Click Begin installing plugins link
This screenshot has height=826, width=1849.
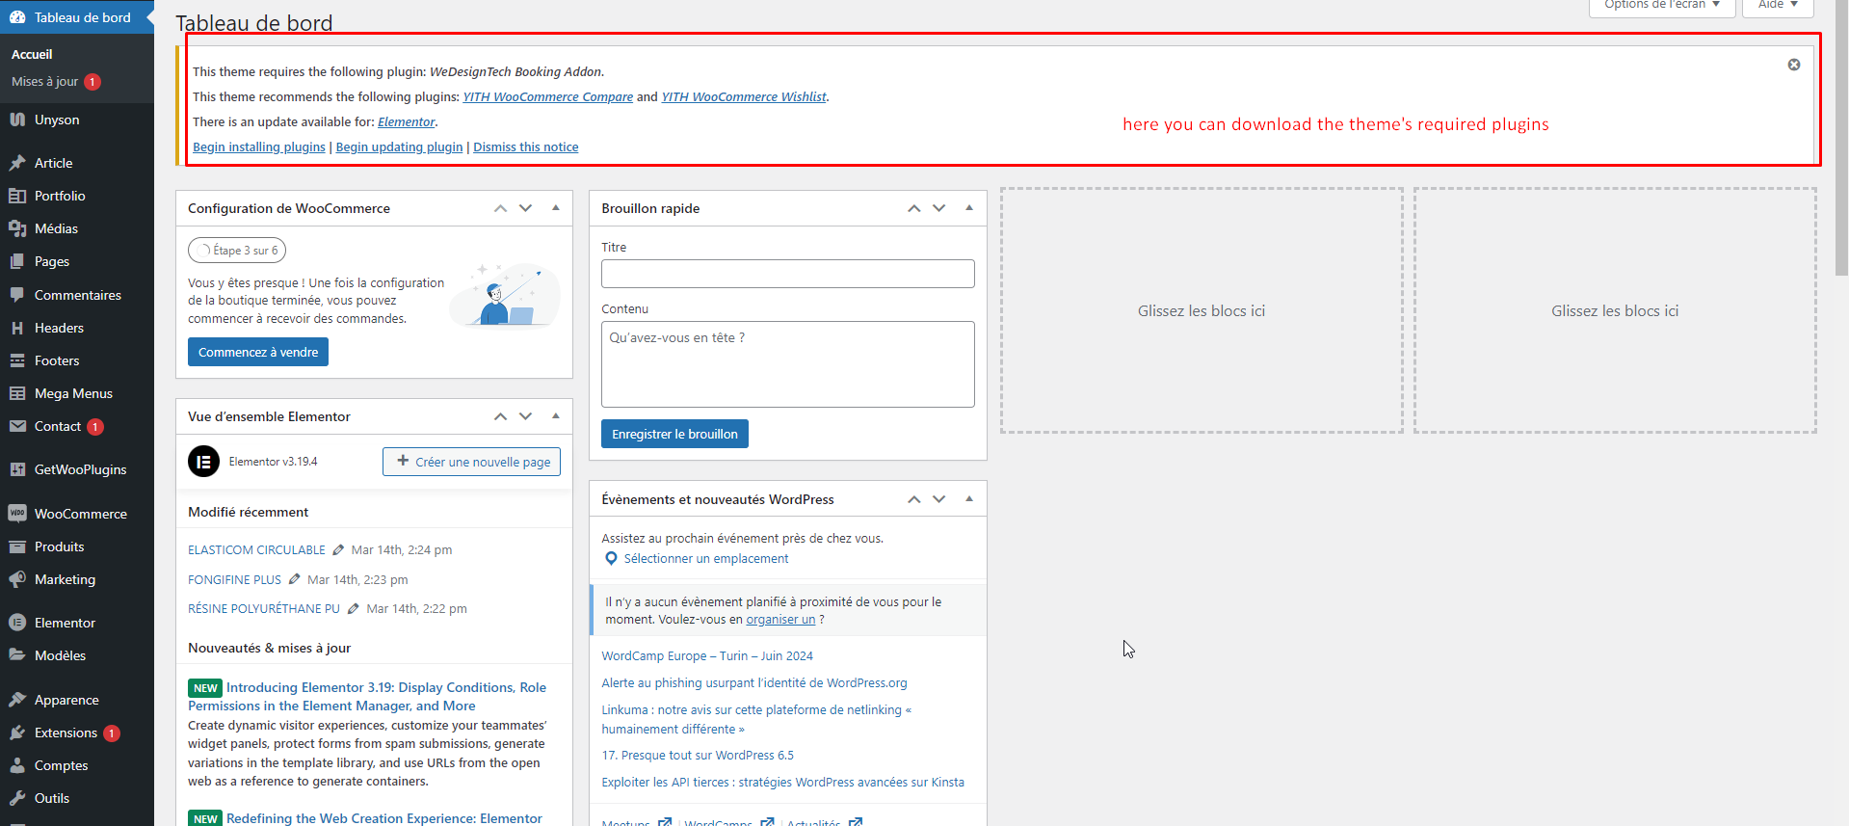pos(259,147)
